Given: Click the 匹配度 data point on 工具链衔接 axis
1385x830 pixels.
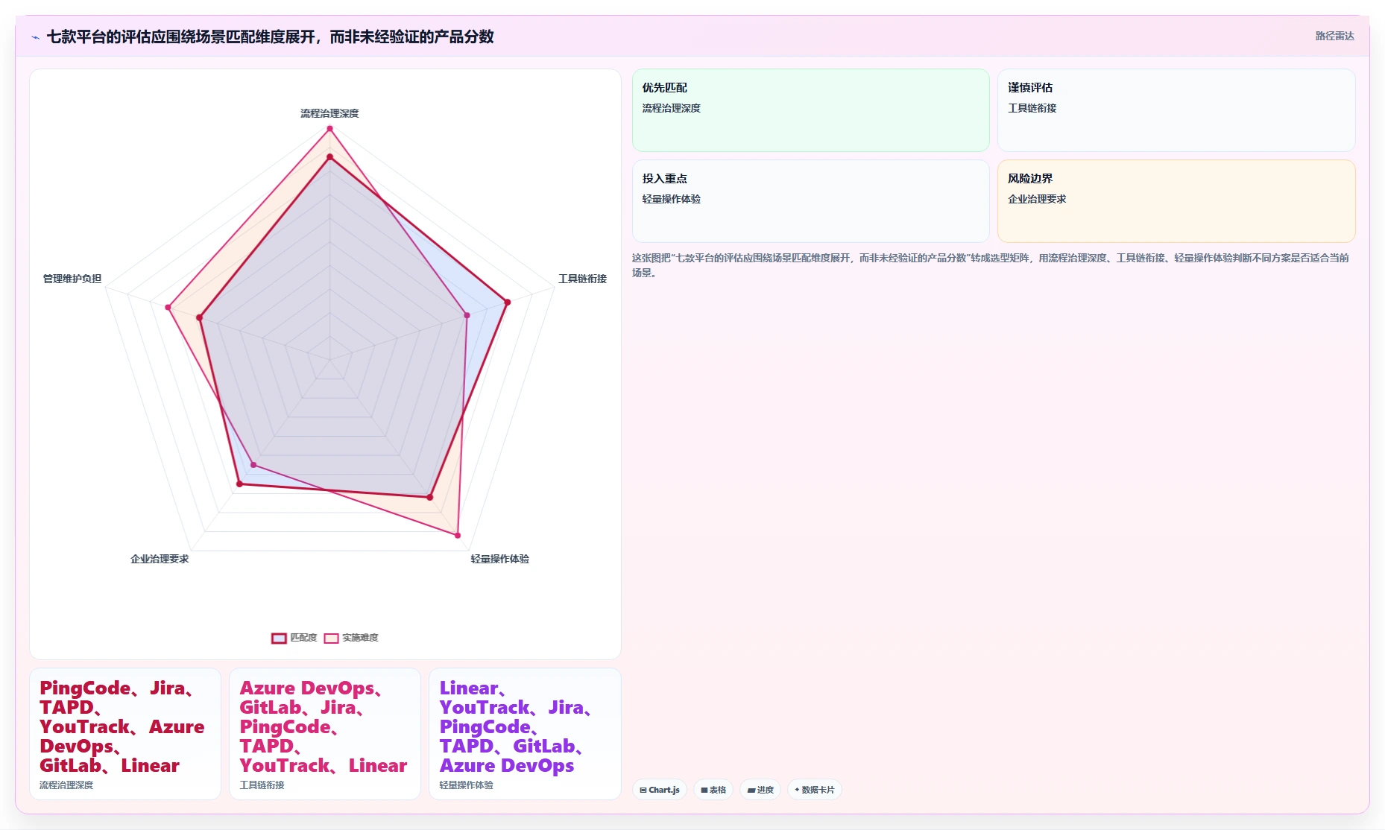Looking at the screenshot, I should [x=508, y=302].
